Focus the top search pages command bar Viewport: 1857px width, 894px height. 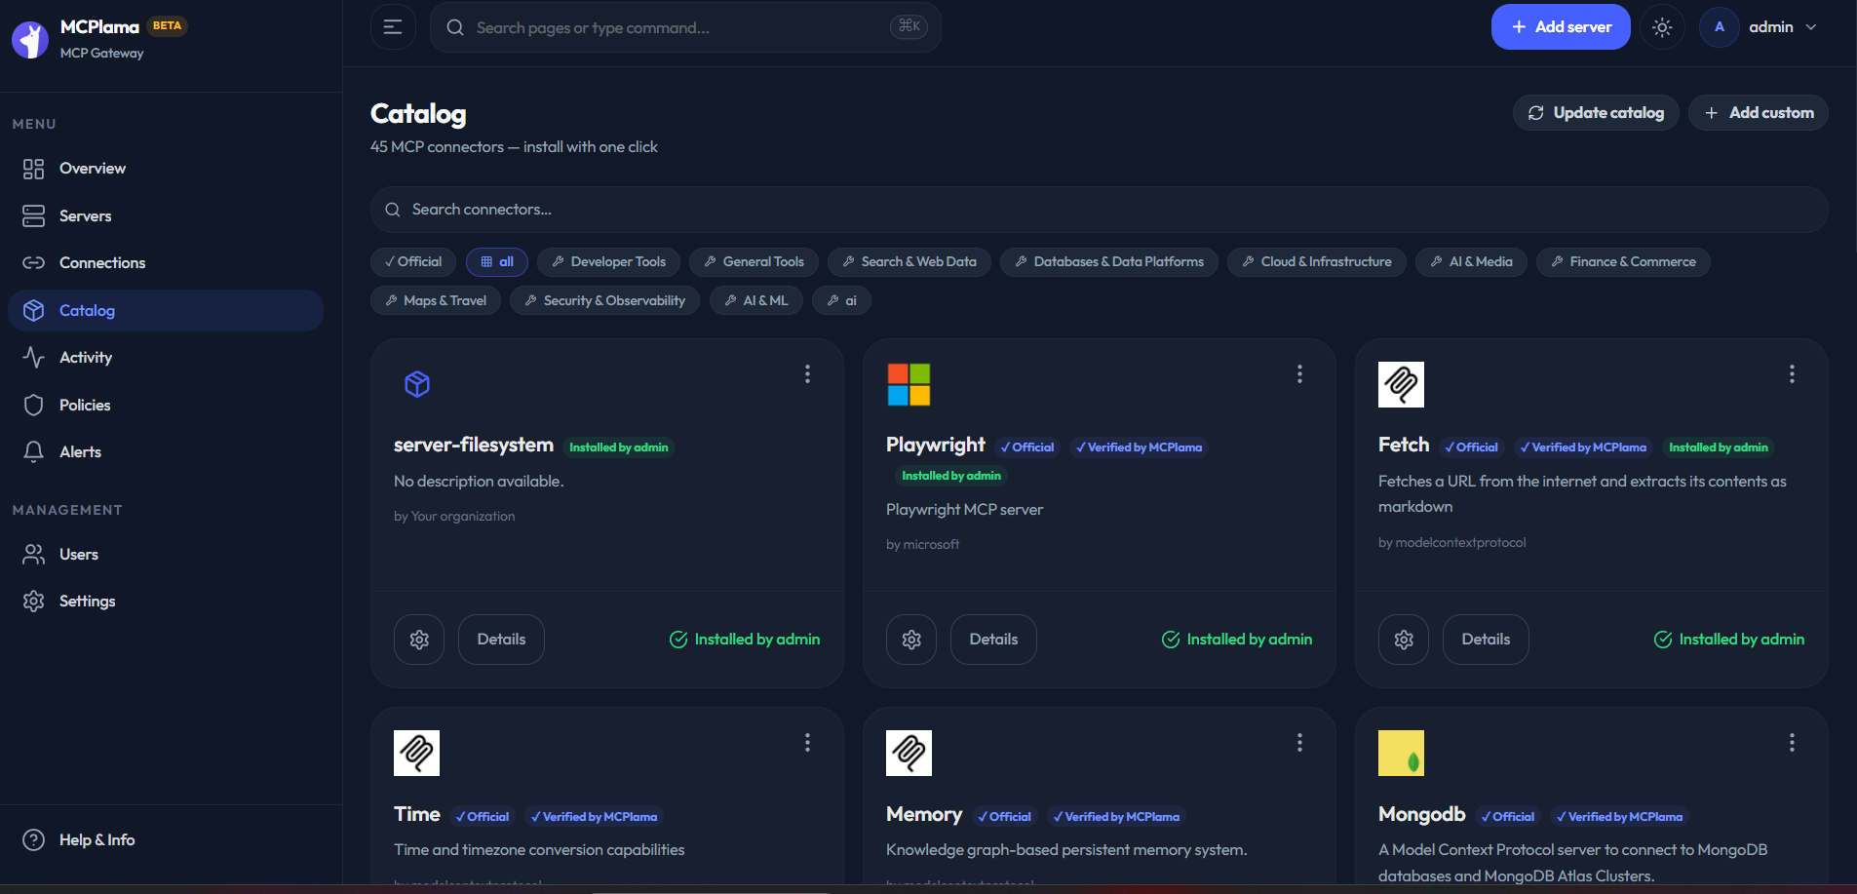click(x=685, y=27)
